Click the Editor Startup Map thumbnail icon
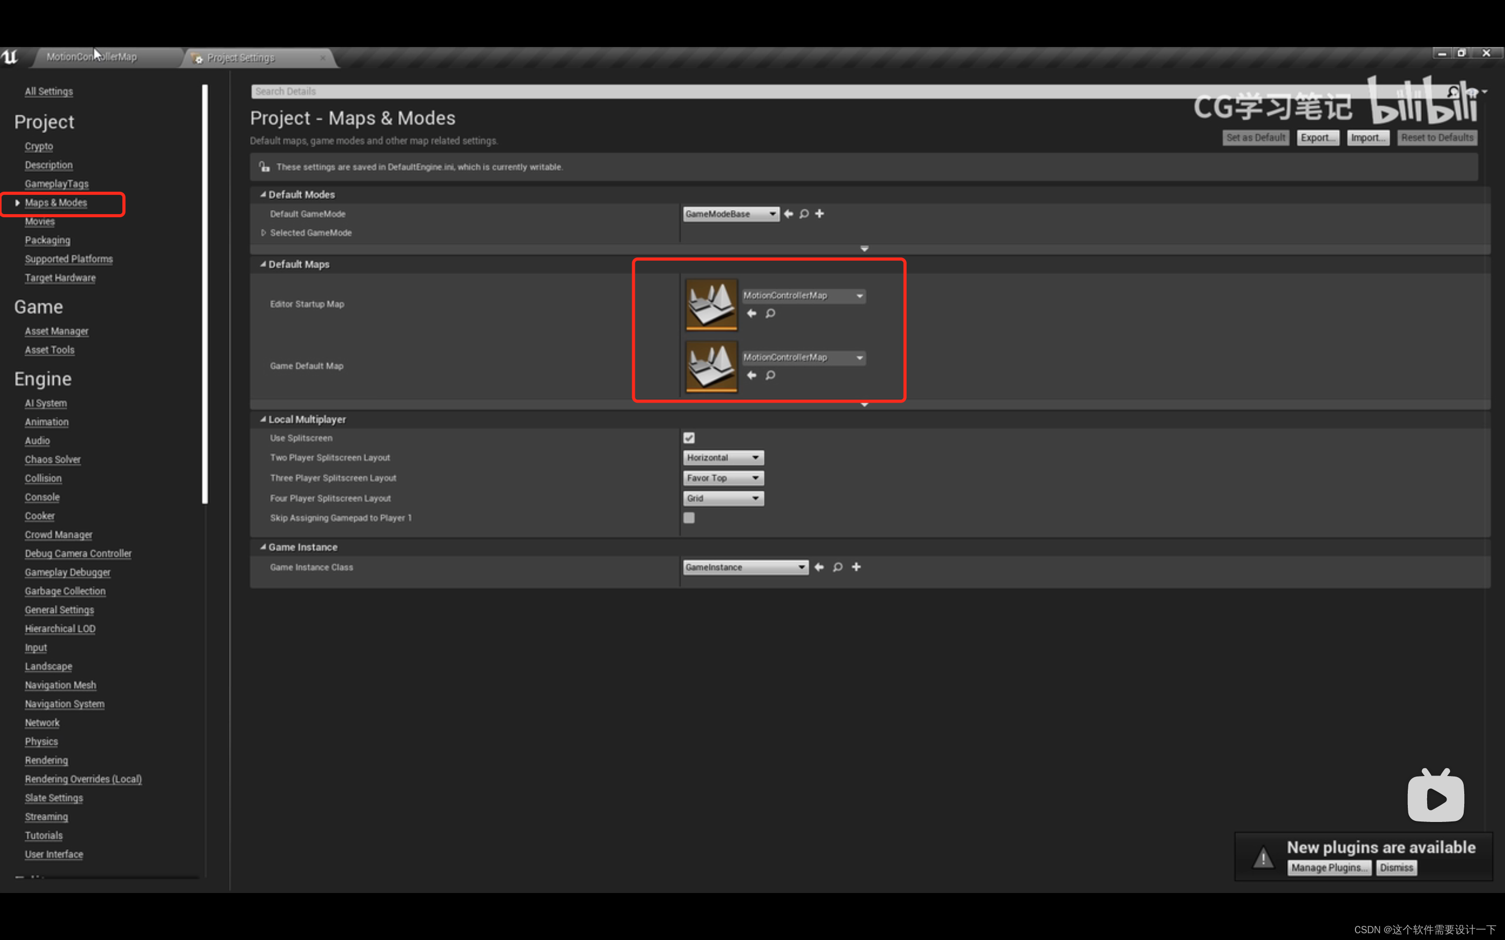Image resolution: width=1505 pixels, height=940 pixels. click(x=711, y=303)
